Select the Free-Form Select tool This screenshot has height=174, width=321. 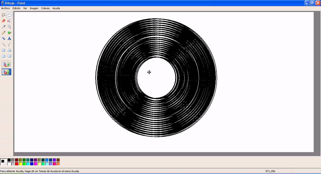point(4,15)
